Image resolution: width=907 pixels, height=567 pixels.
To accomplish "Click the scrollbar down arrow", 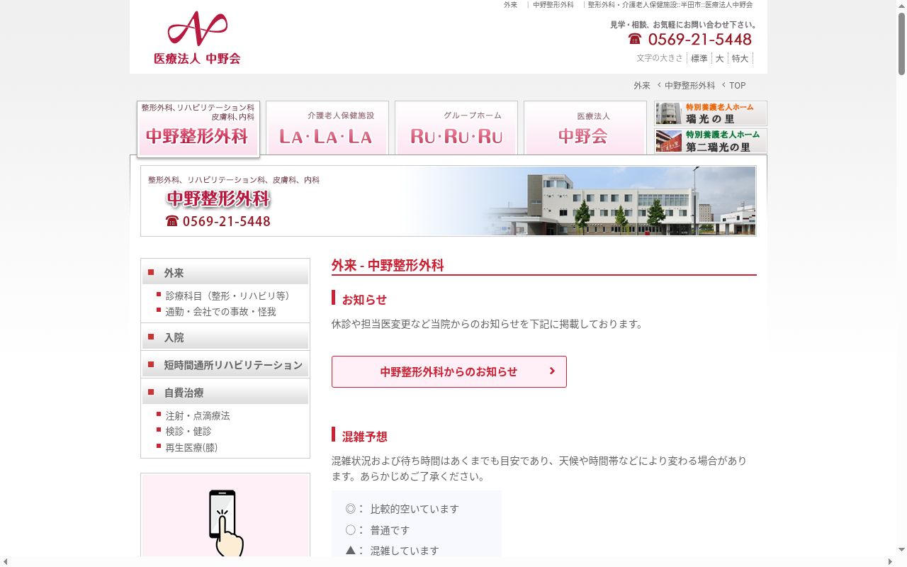I will pos(901,550).
